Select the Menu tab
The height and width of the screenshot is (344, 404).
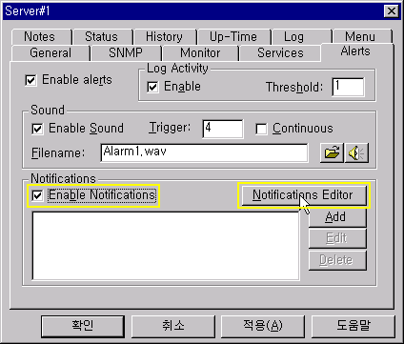[x=362, y=37]
